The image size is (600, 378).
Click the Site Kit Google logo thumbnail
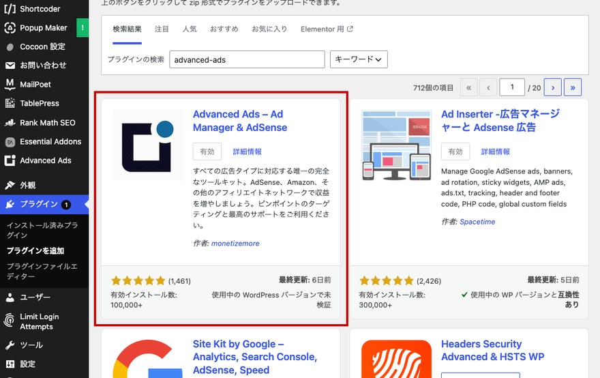[x=148, y=359]
